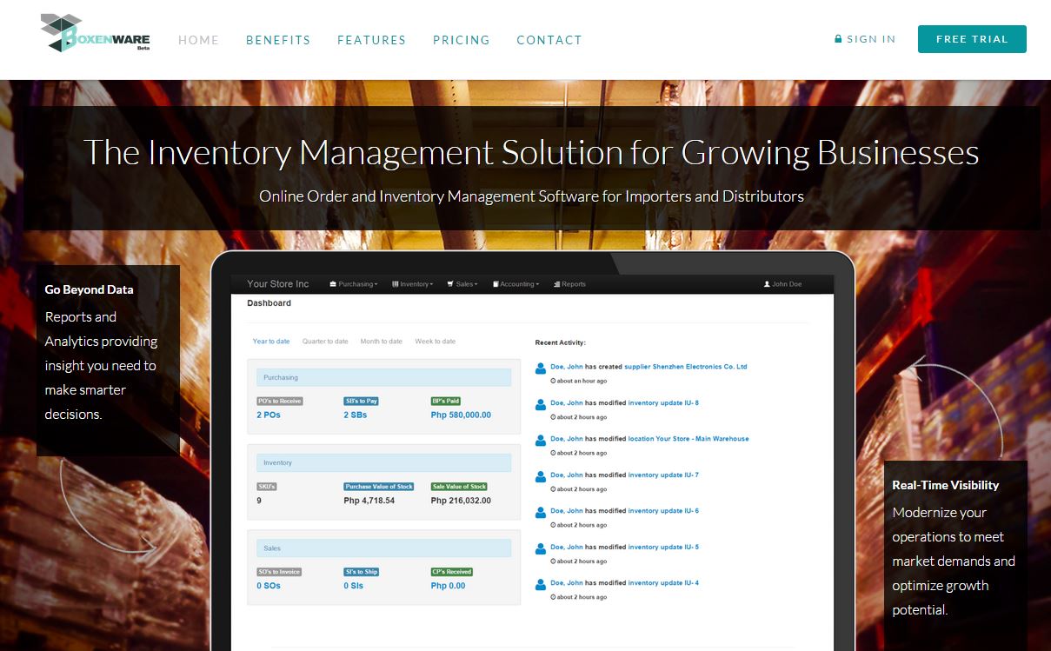
Task: Click the CP's Received label
Action: pyautogui.click(x=452, y=572)
